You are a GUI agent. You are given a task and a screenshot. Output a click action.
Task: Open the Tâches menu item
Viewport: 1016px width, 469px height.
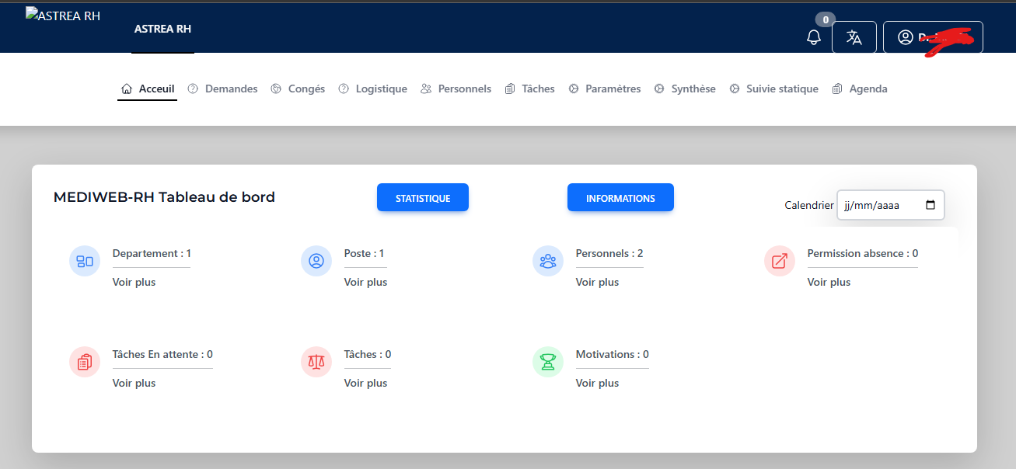click(x=529, y=89)
